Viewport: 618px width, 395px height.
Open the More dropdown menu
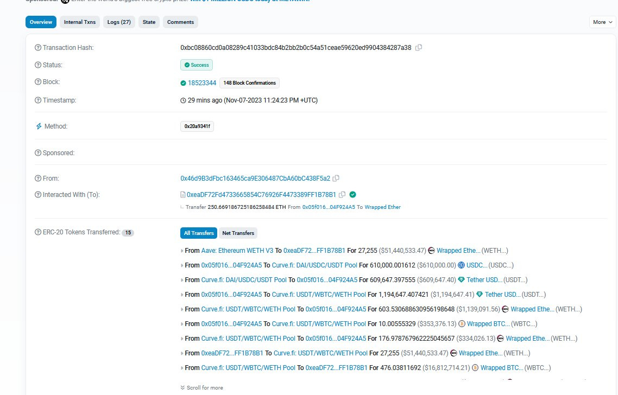click(602, 22)
